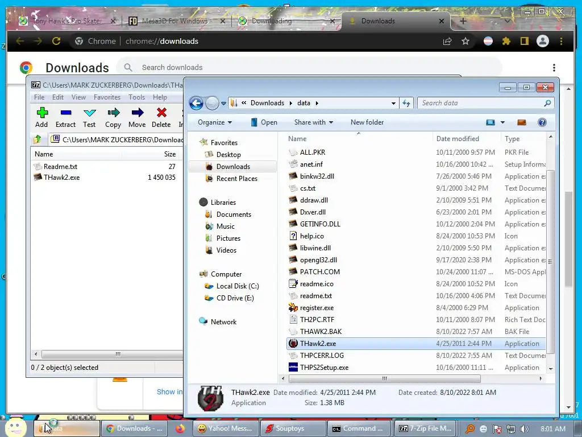Select Recent Places in Favorites
Viewport: 582px width, 437px height.
(x=237, y=178)
